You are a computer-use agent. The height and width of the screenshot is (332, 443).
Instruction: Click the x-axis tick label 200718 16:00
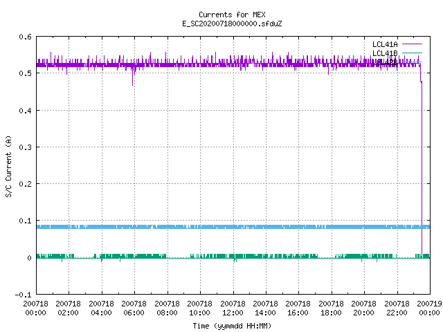click(298, 308)
